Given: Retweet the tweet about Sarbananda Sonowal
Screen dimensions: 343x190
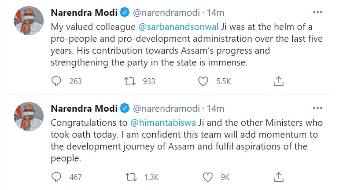Looking at the screenshot, I should click(x=130, y=81).
